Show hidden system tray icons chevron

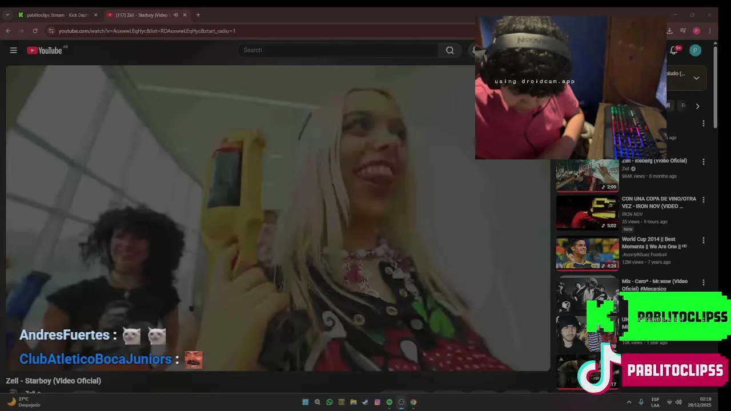[629, 402]
